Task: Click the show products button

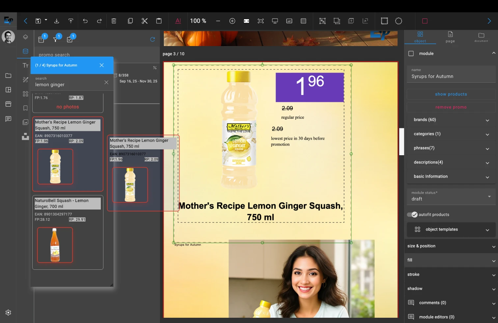Action: point(451,94)
